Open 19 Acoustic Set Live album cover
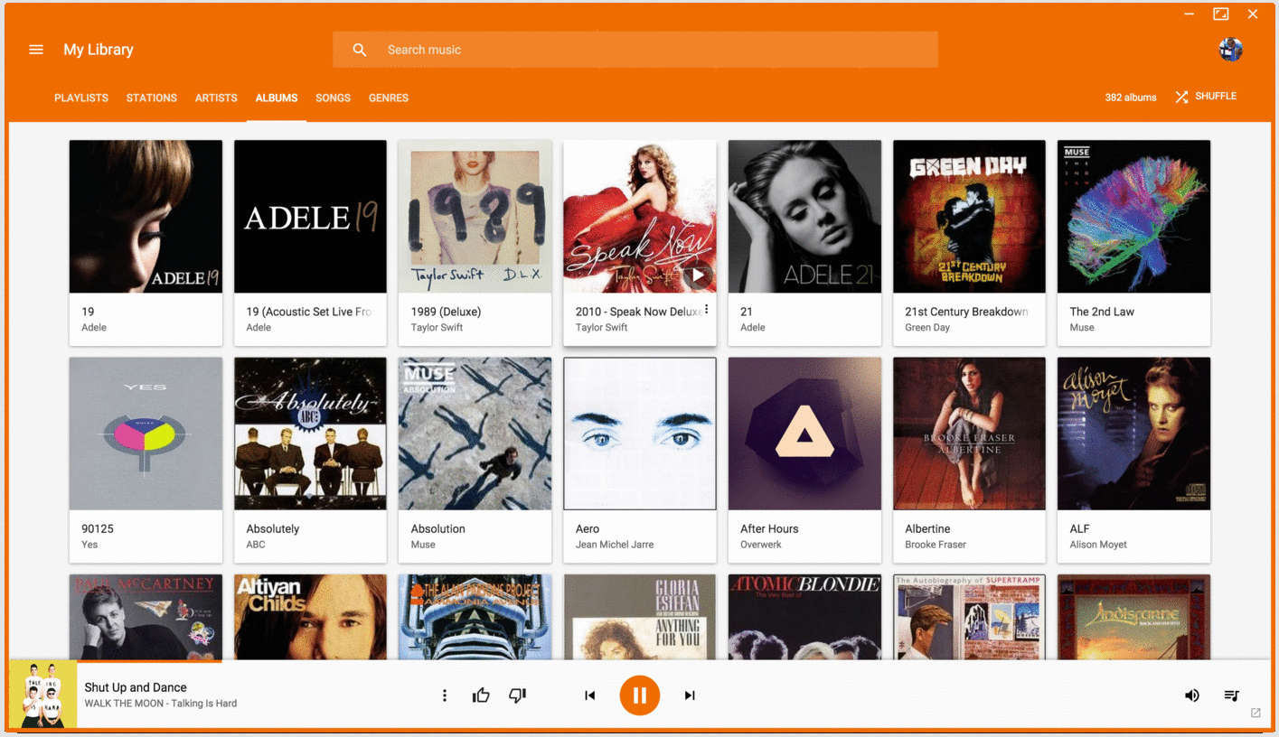 [310, 216]
